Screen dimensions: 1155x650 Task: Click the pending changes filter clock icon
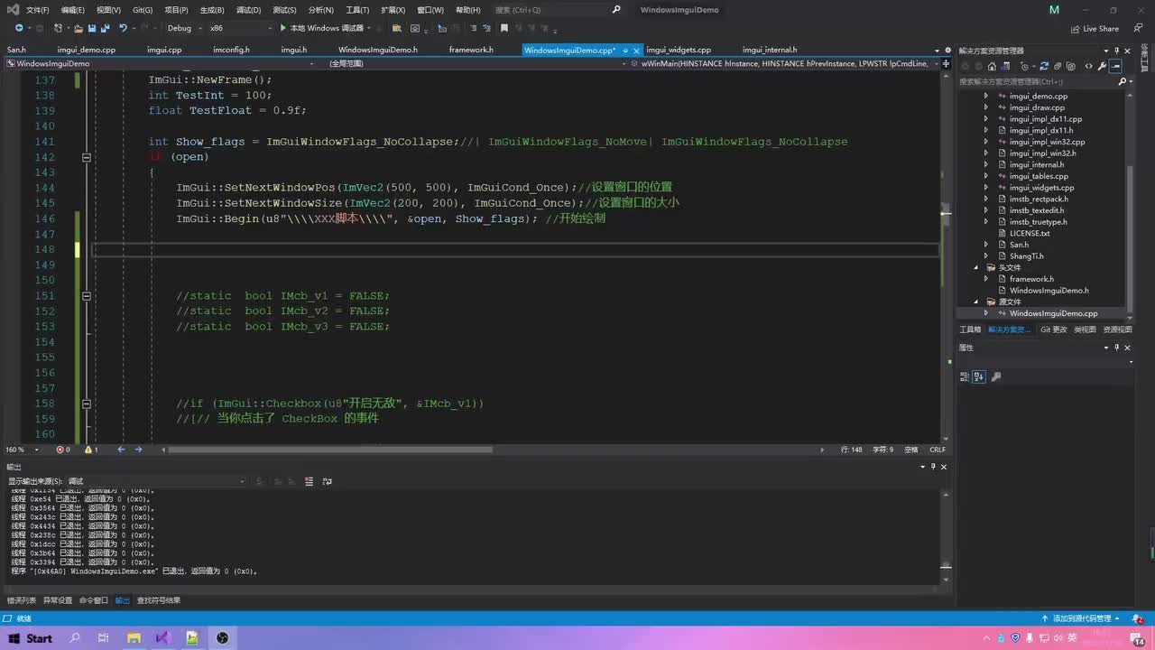(x=1024, y=66)
